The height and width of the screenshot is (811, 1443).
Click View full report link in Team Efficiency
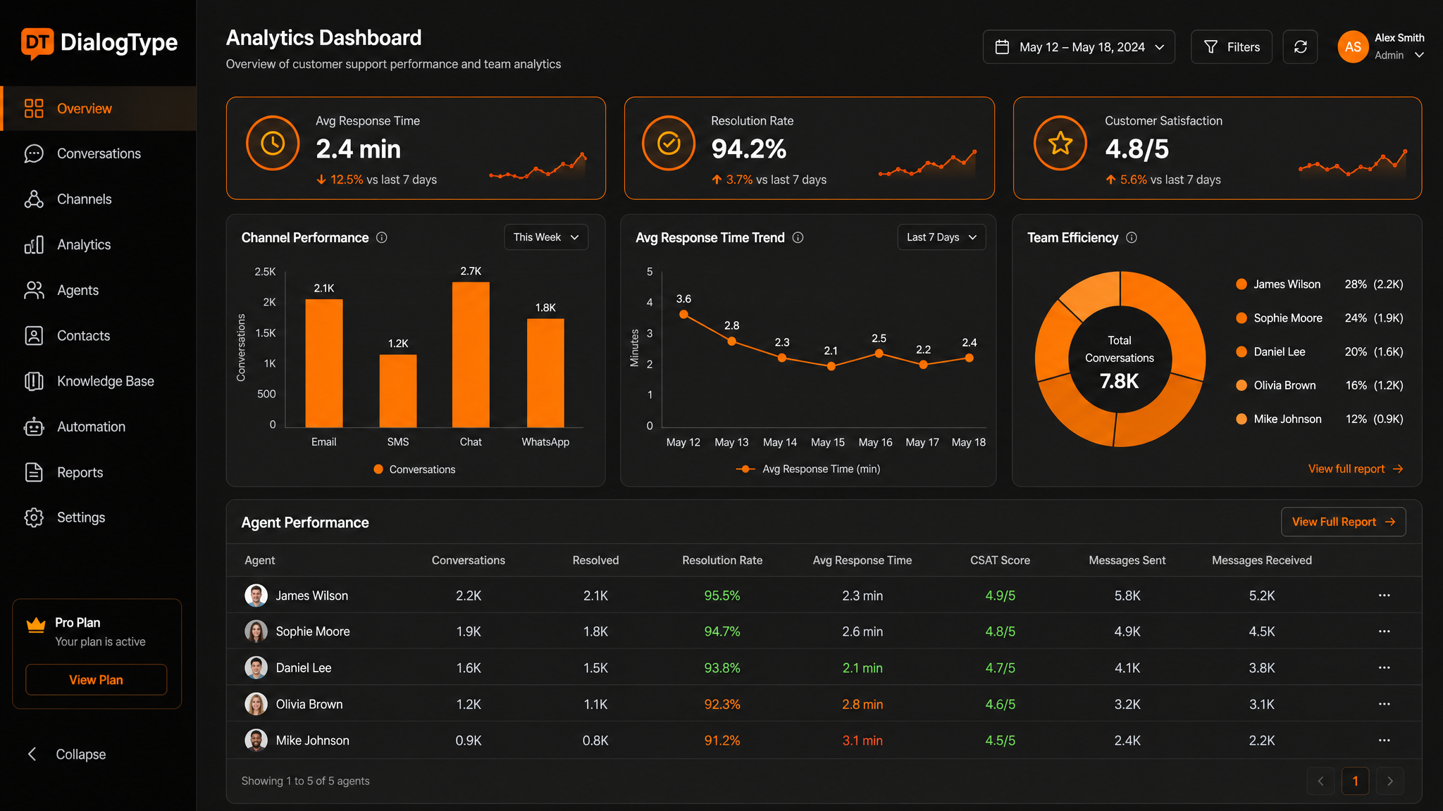click(1356, 469)
